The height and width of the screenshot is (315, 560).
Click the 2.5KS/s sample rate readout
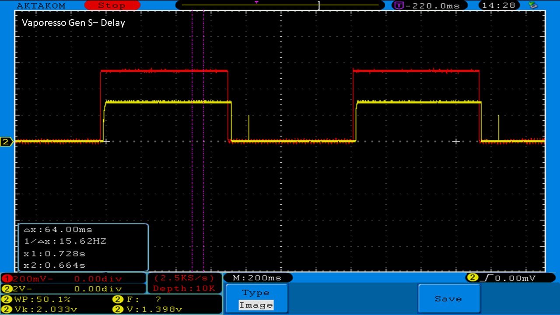coord(184,278)
